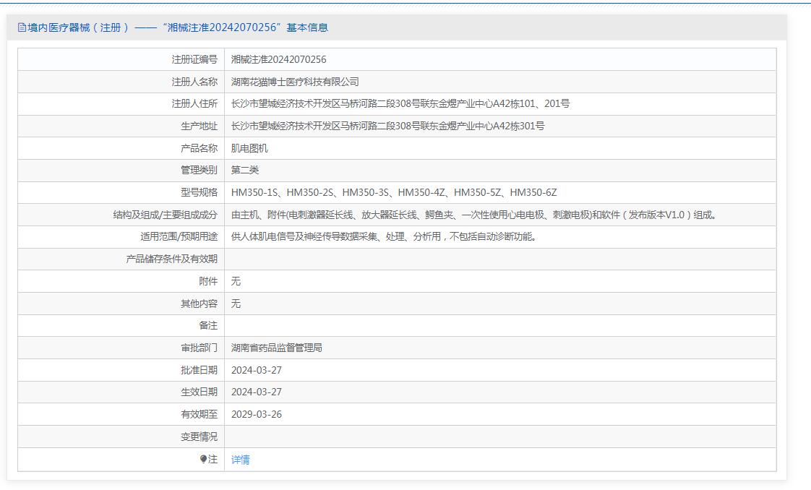The width and height of the screenshot is (811, 490).
Task: Click the 生产地址 label
Action: 199,126
